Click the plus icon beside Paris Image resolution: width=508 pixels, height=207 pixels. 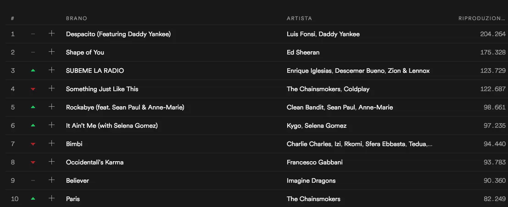point(51,198)
